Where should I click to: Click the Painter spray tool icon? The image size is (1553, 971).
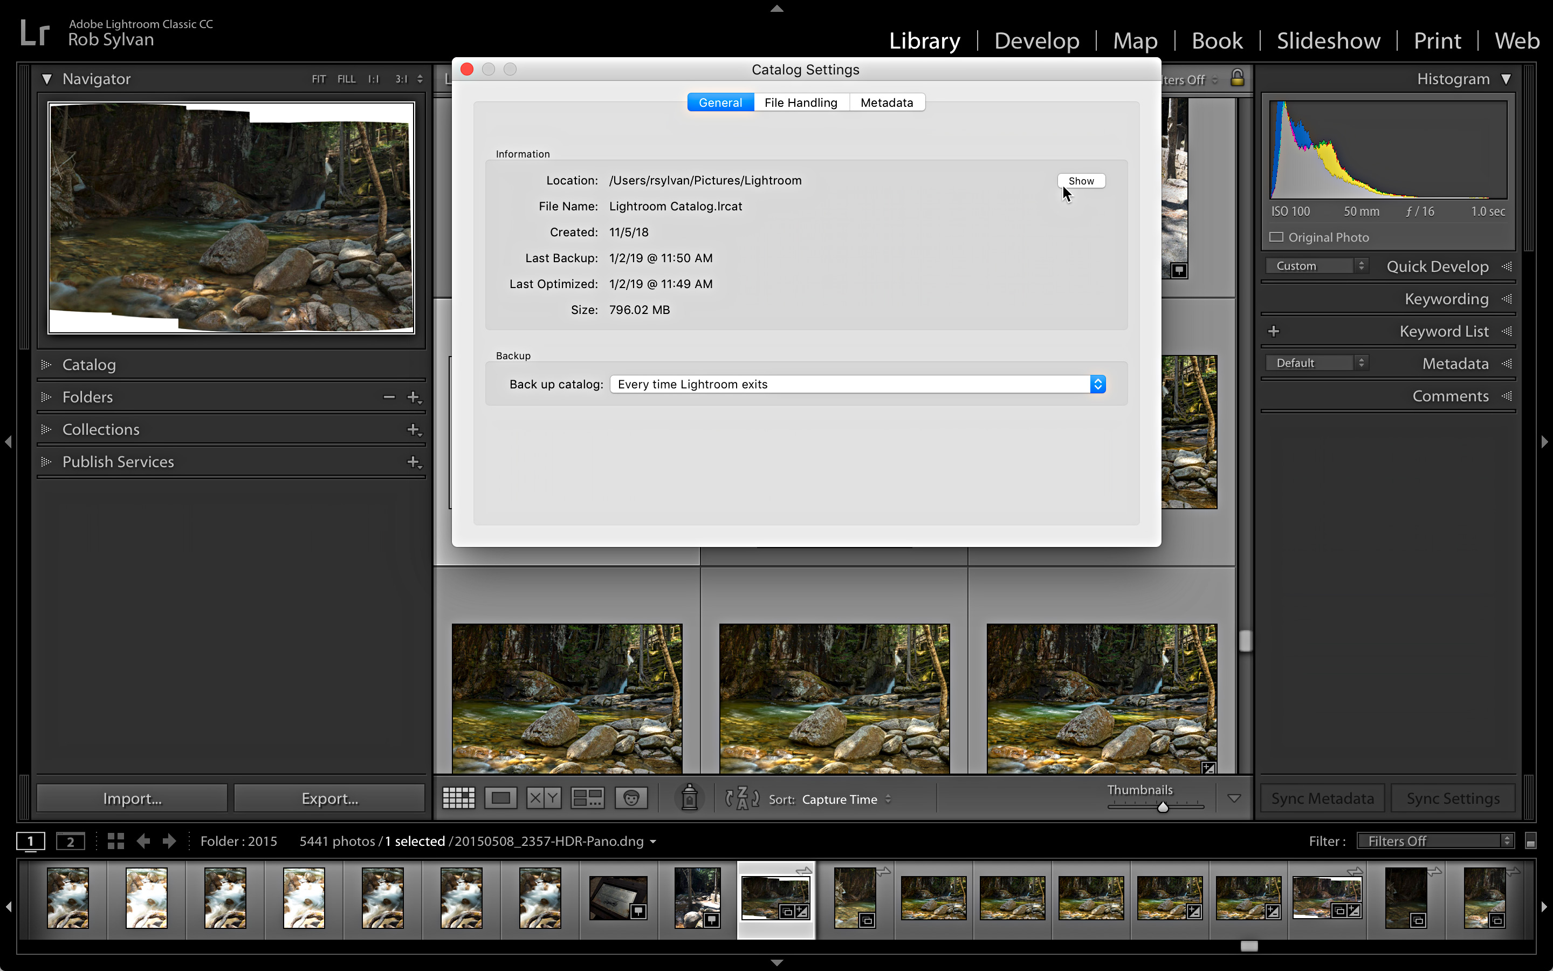(690, 798)
